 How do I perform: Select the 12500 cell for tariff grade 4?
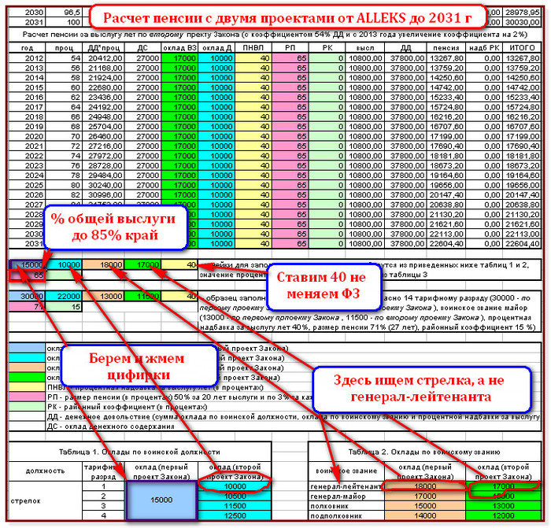click(235, 516)
